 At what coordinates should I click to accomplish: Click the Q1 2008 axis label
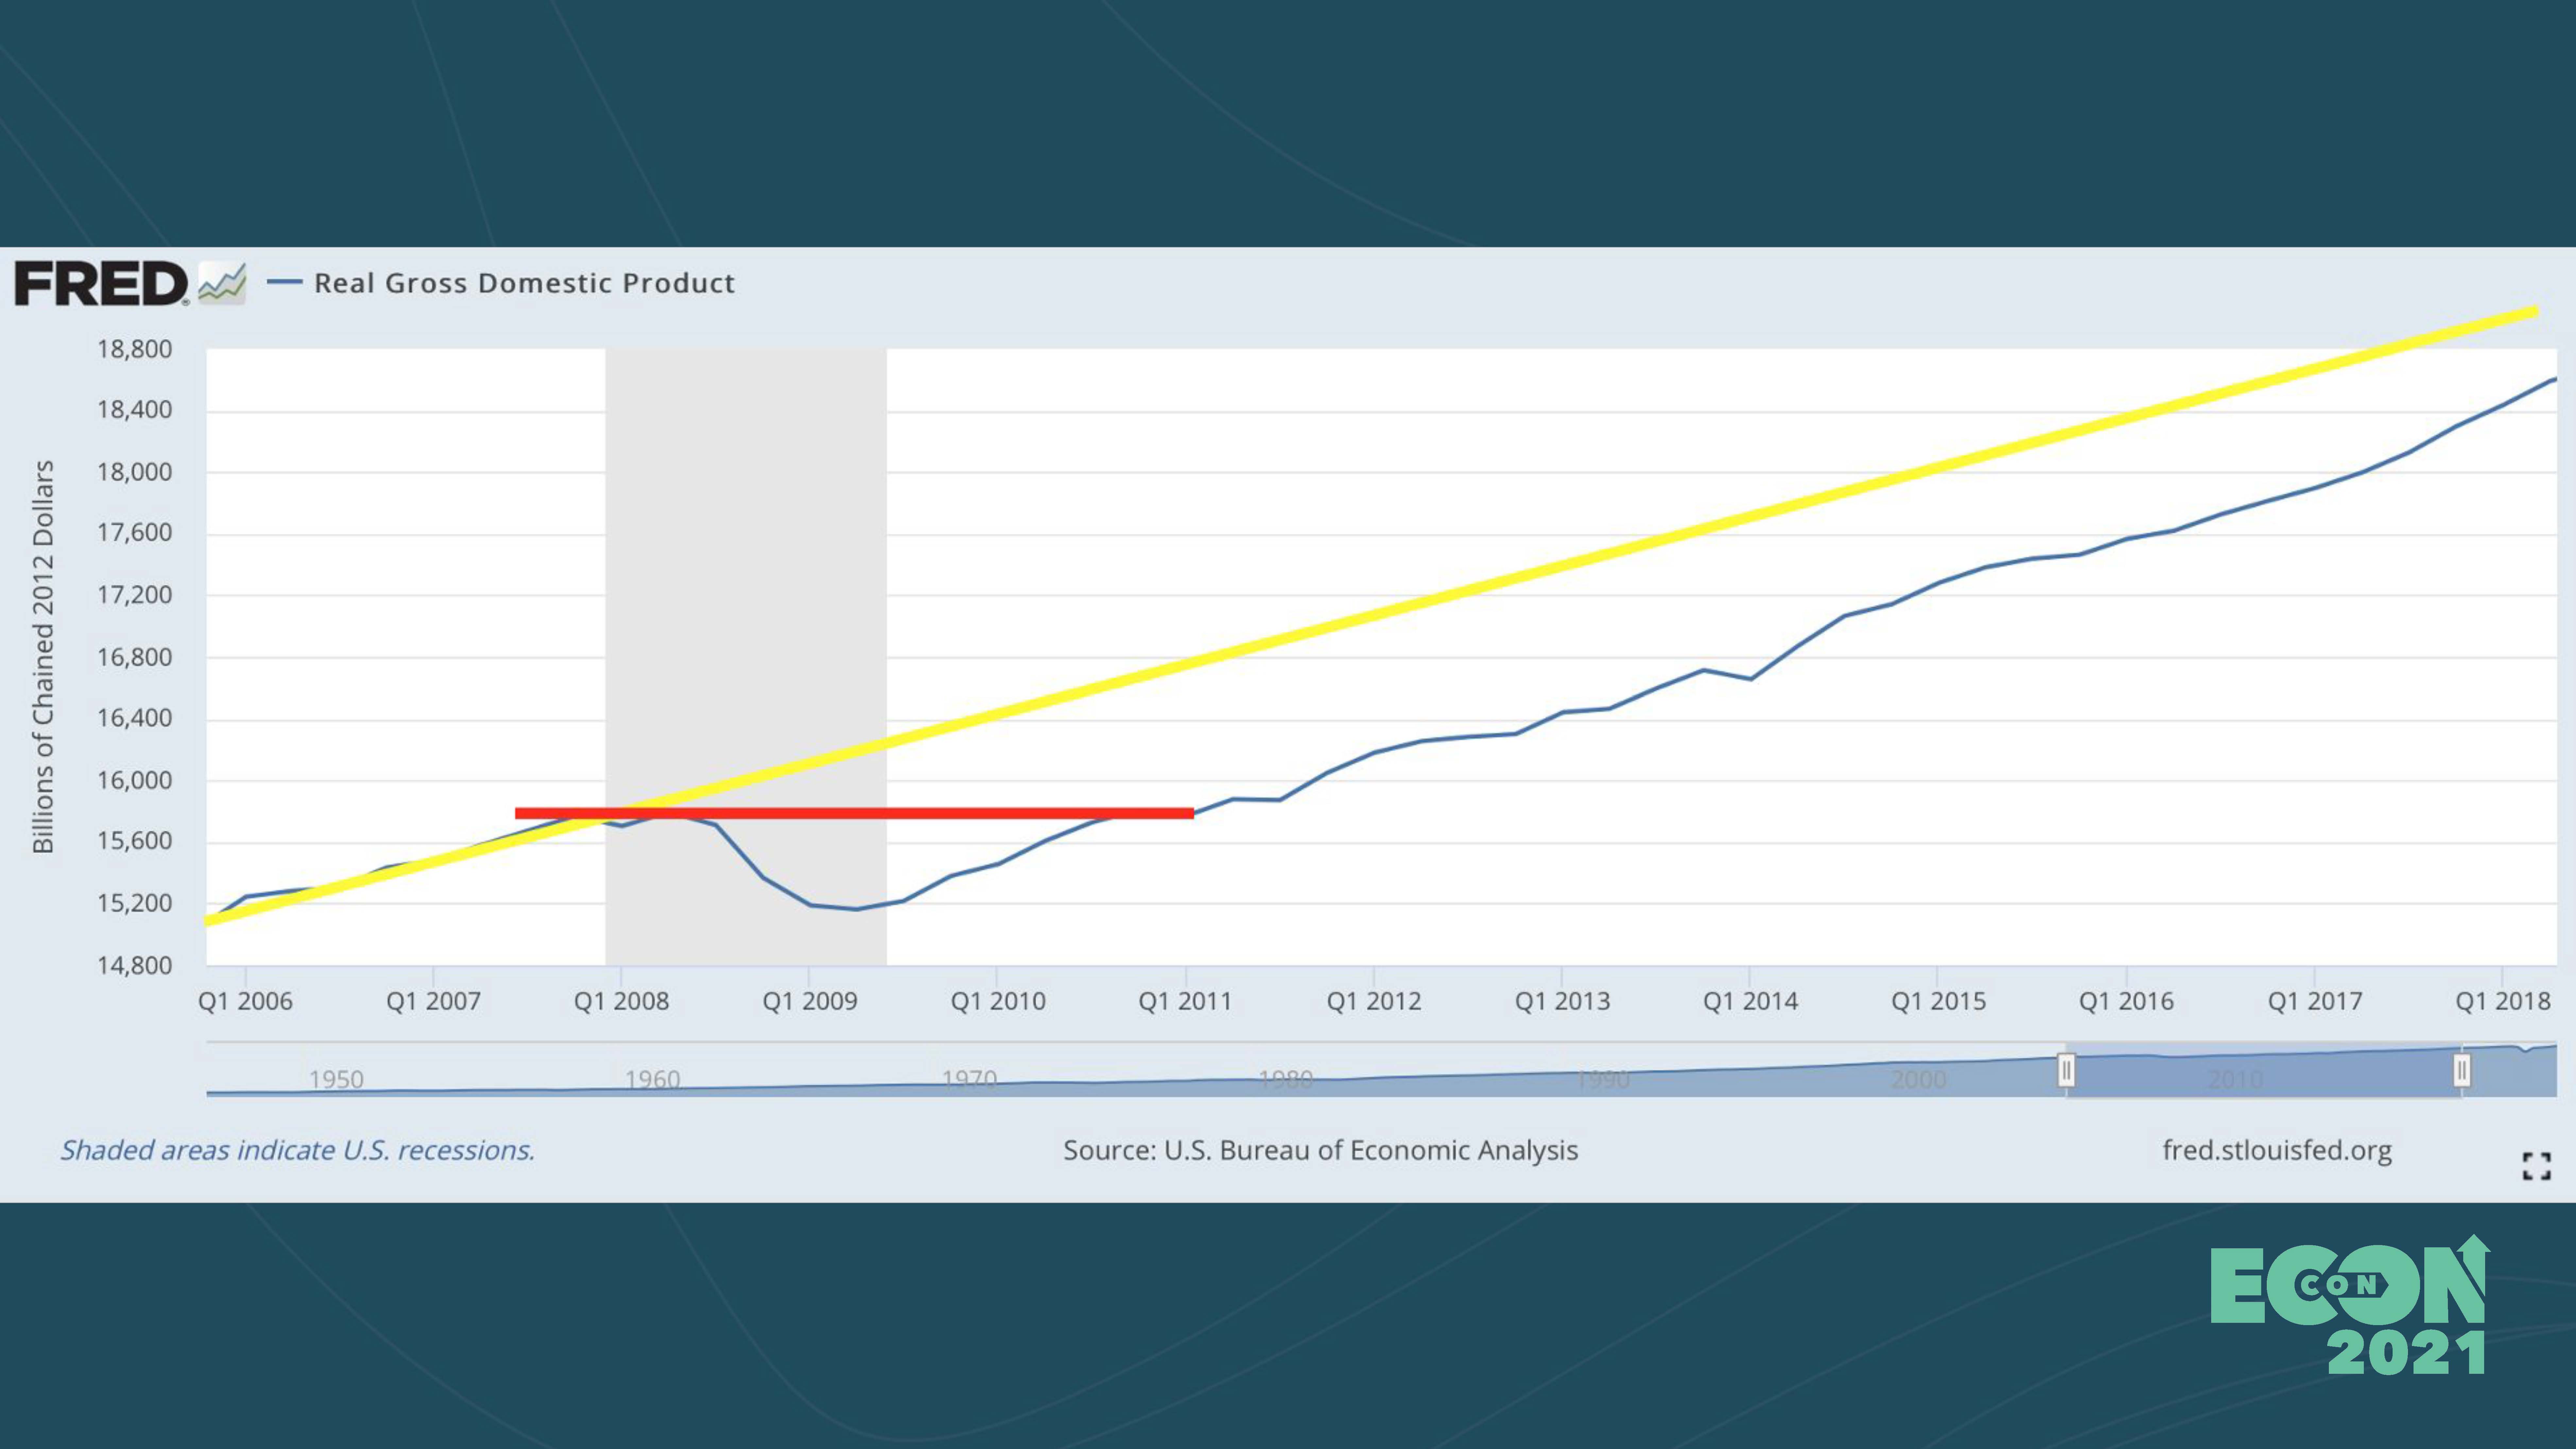(621, 1001)
